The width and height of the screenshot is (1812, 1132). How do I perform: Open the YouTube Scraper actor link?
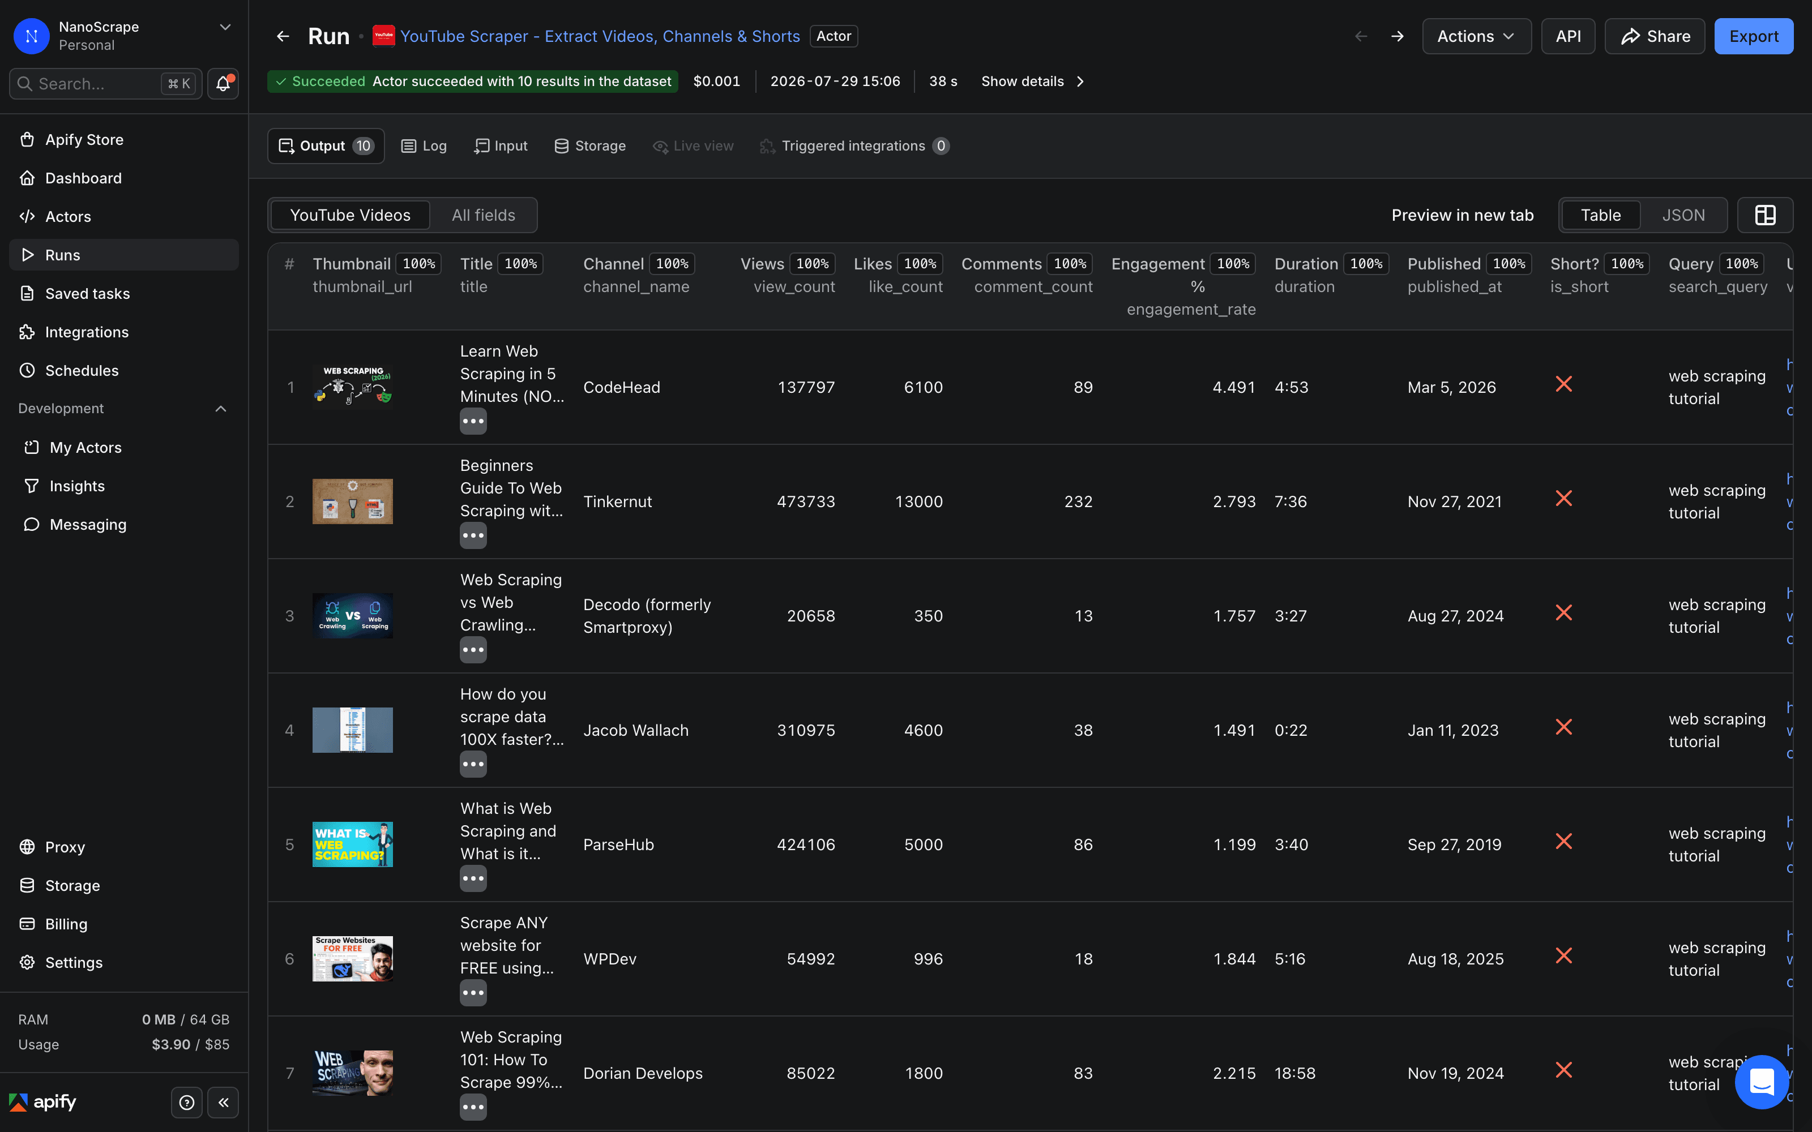click(600, 36)
